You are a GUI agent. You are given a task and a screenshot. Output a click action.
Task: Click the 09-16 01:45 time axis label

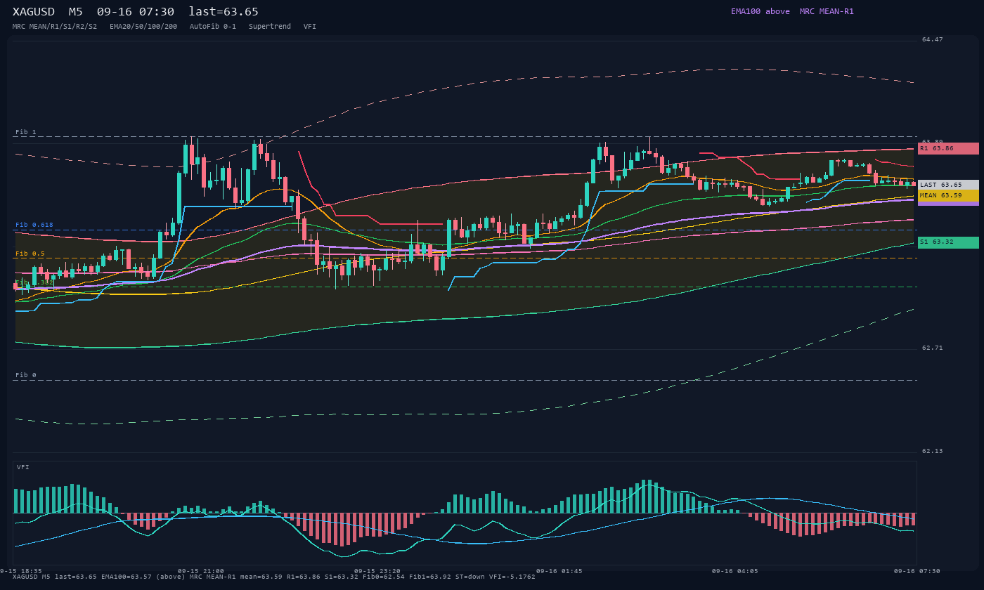559,571
